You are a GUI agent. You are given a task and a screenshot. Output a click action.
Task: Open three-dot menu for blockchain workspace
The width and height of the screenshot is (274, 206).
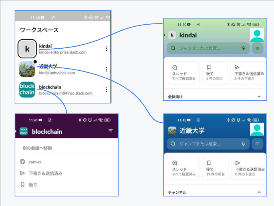(x=106, y=90)
